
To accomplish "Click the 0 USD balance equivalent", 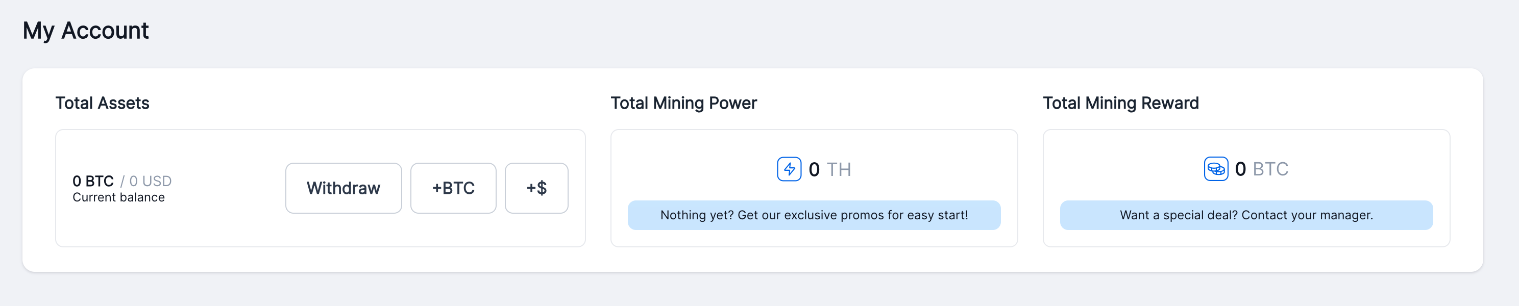I will [150, 181].
